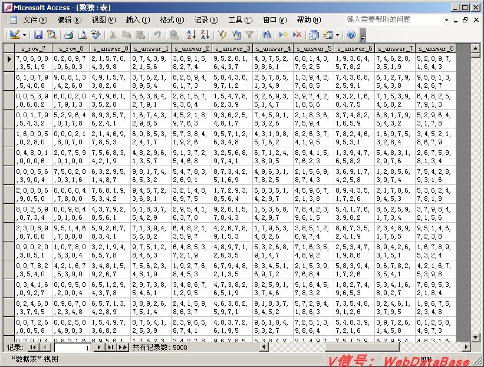Click the Paste clipboard icon
The width and height of the screenshot is (484, 367).
(140, 35)
